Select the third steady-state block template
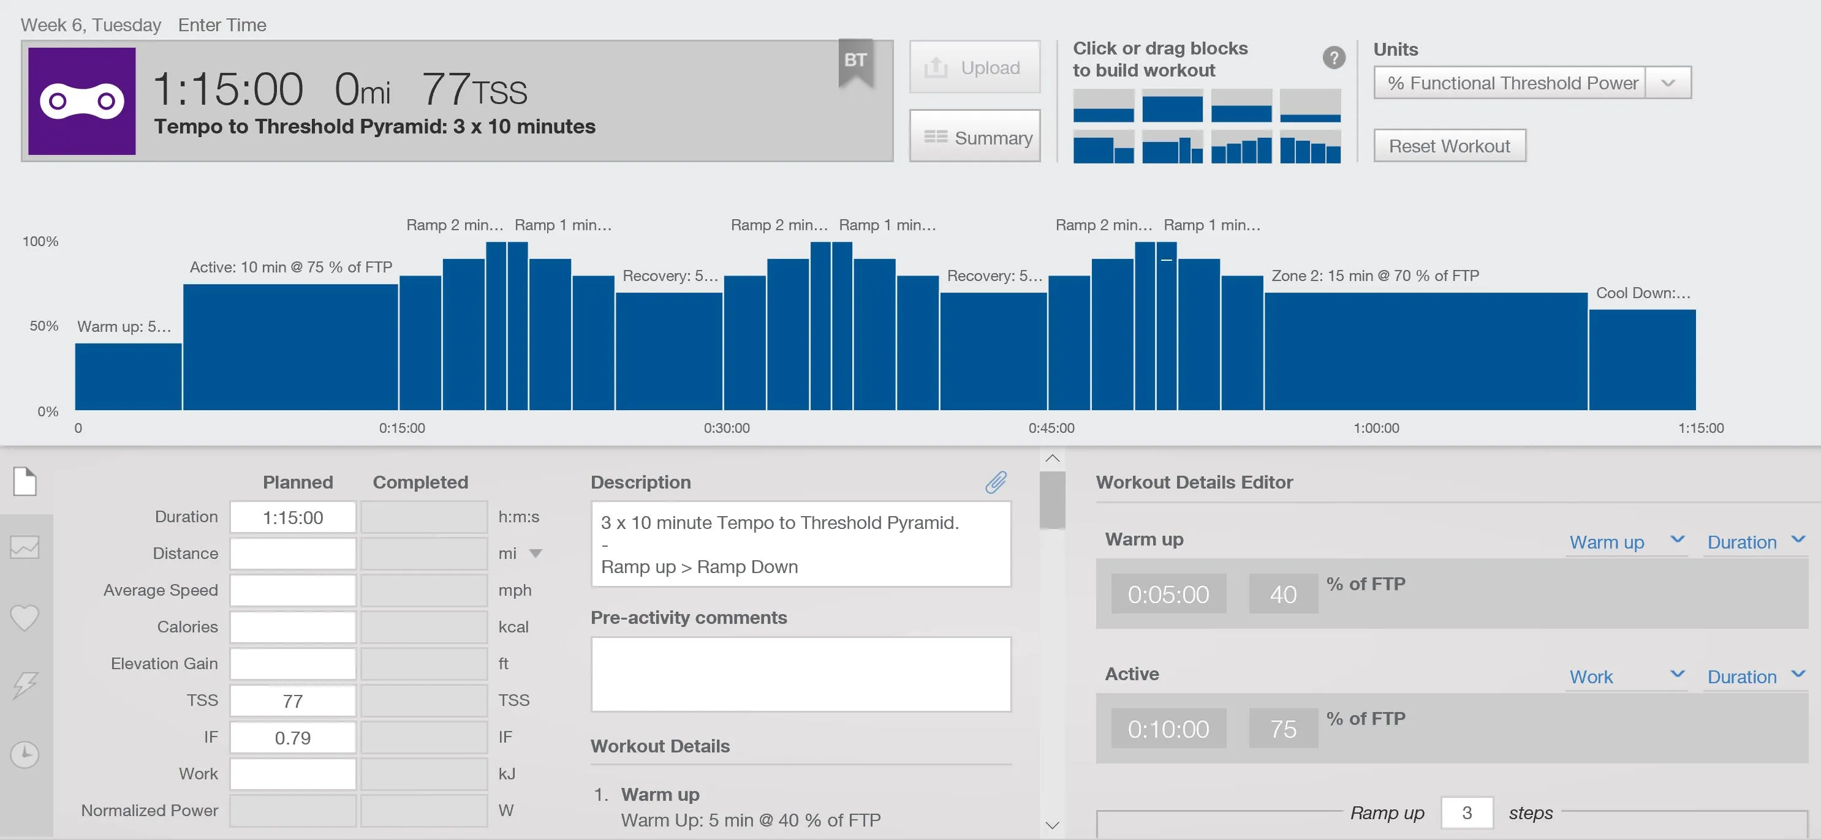 [1241, 106]
